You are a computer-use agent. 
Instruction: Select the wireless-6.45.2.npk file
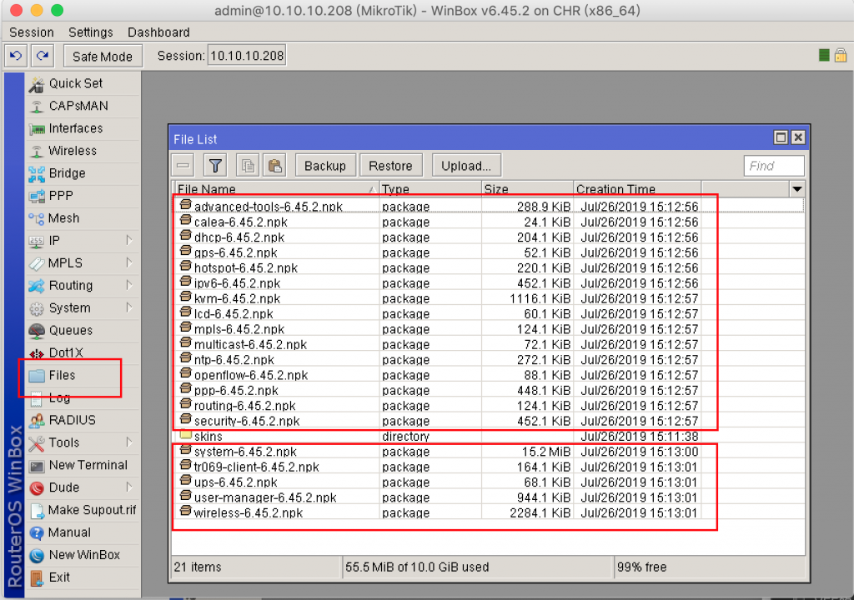pyautogui.click(x=488, y=512)
